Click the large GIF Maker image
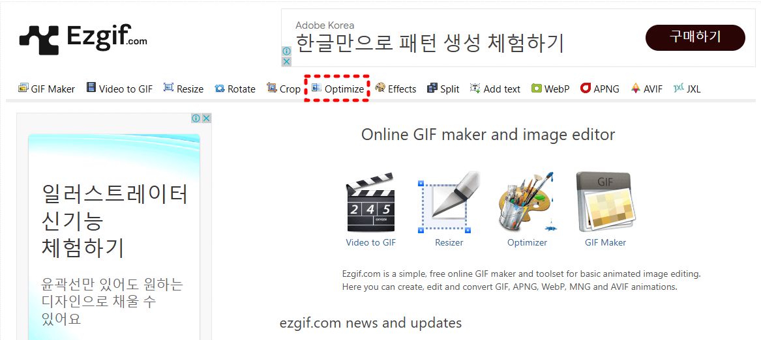The width and height of the screenshot is (761, 340). click(x=605, y=203)
